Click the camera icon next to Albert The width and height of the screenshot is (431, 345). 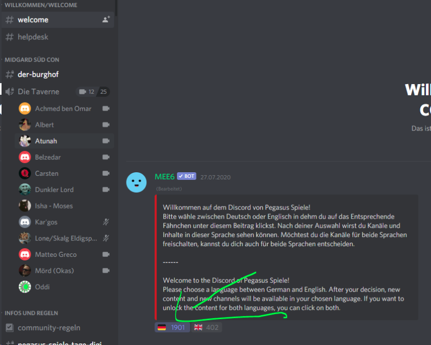point(106,125)
